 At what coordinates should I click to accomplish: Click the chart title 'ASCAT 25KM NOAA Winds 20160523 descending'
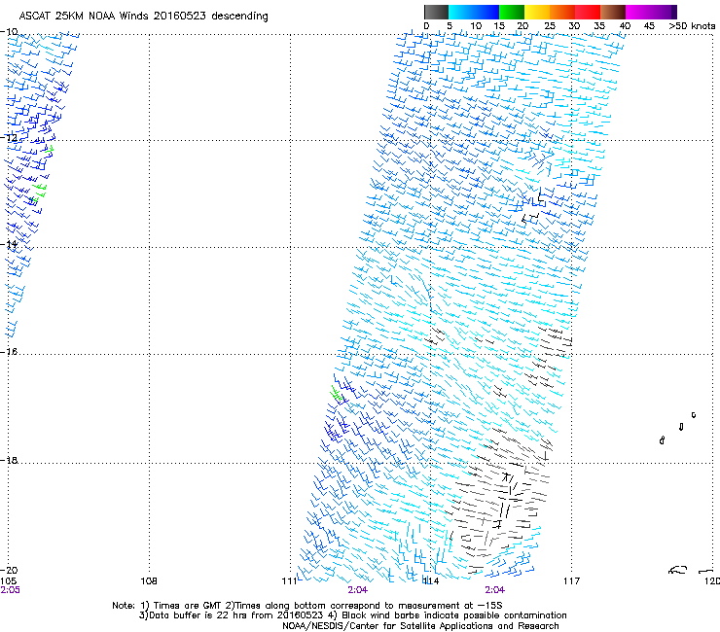144,17
